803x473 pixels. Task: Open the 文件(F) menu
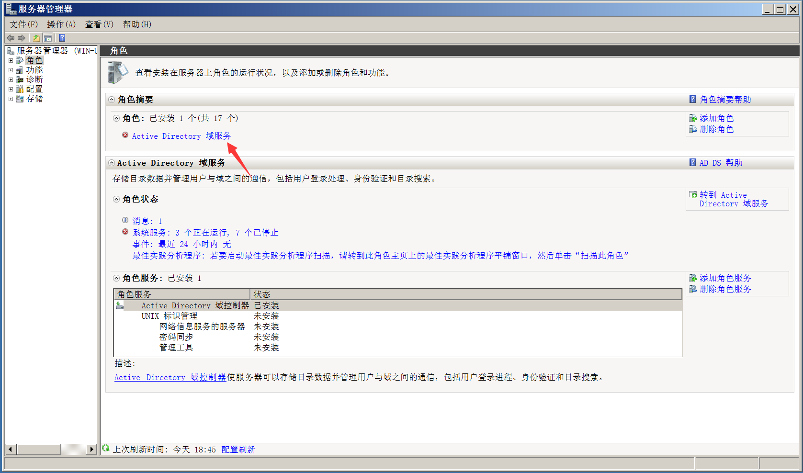coord(23,24)
